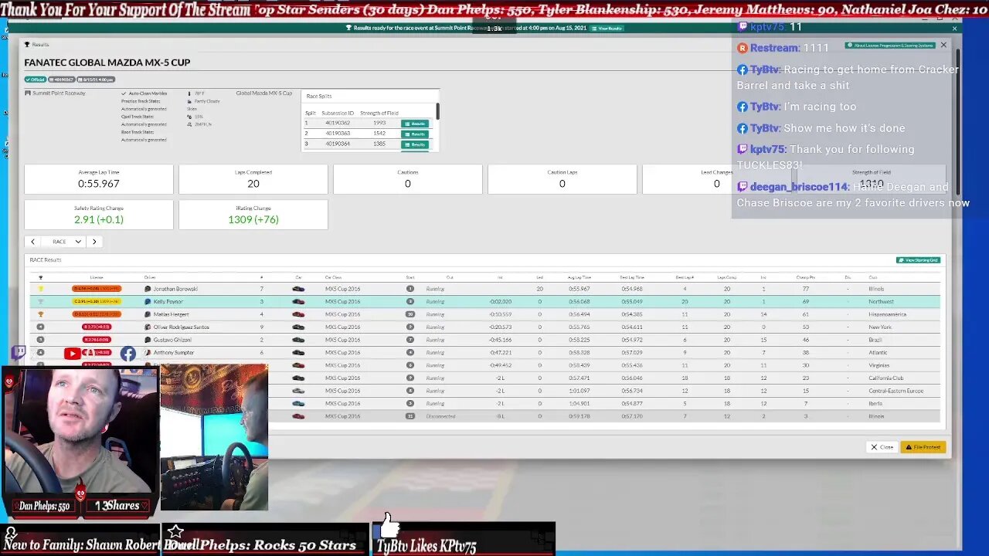Click the View Starting Grid button
This screenshot has width=989, height=556.
tap(918, 260)
